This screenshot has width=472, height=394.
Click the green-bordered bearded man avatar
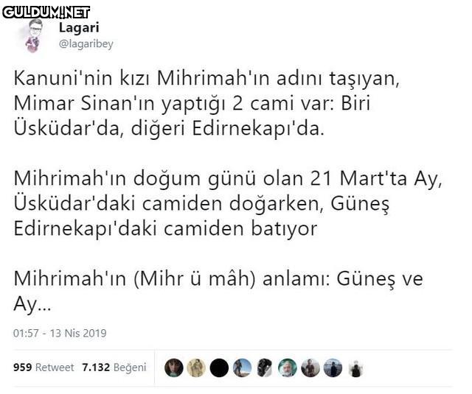(x=288, y=367)
